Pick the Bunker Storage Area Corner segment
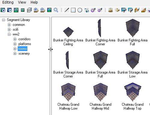150x115 pixels. tap(68, 65)
